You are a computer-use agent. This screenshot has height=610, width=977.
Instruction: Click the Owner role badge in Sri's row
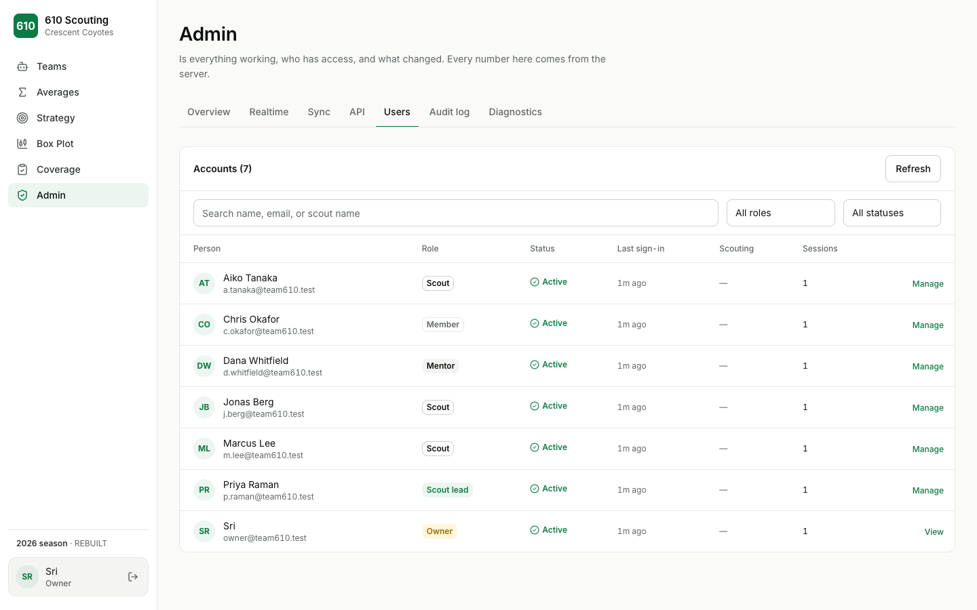click(440, 531)
